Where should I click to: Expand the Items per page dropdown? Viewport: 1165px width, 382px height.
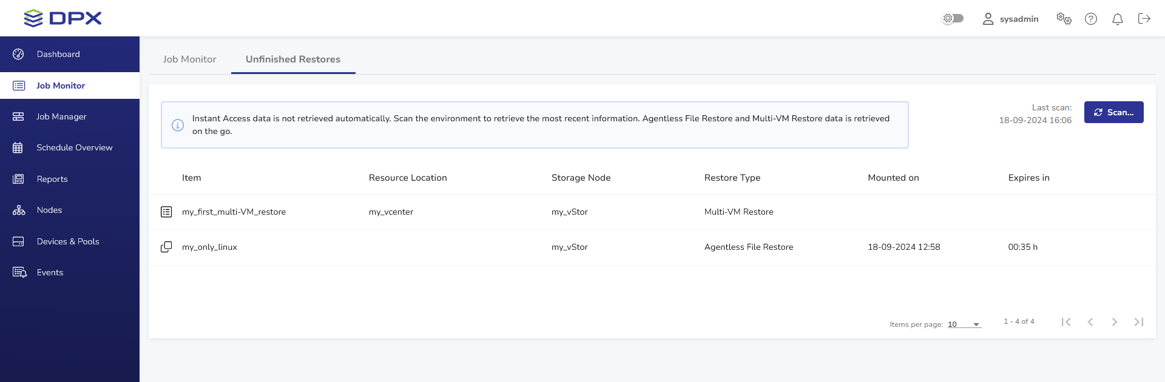click(x=964, y=324)
